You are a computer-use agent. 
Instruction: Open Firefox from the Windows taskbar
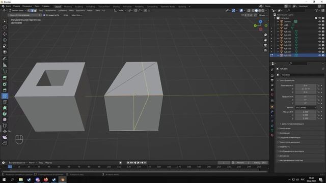coord(46,179)
